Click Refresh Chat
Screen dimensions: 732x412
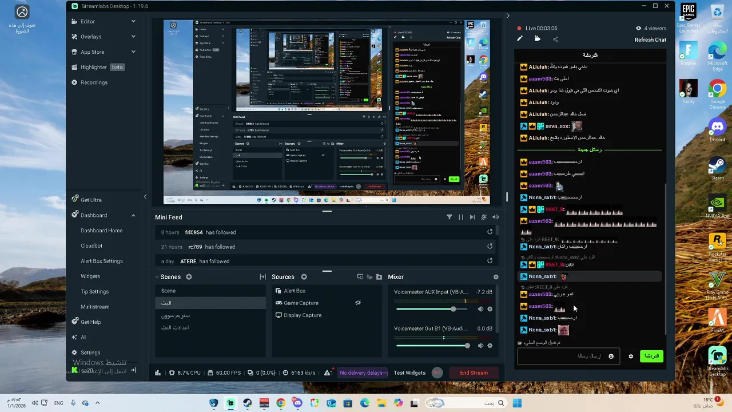coord(650,39)
